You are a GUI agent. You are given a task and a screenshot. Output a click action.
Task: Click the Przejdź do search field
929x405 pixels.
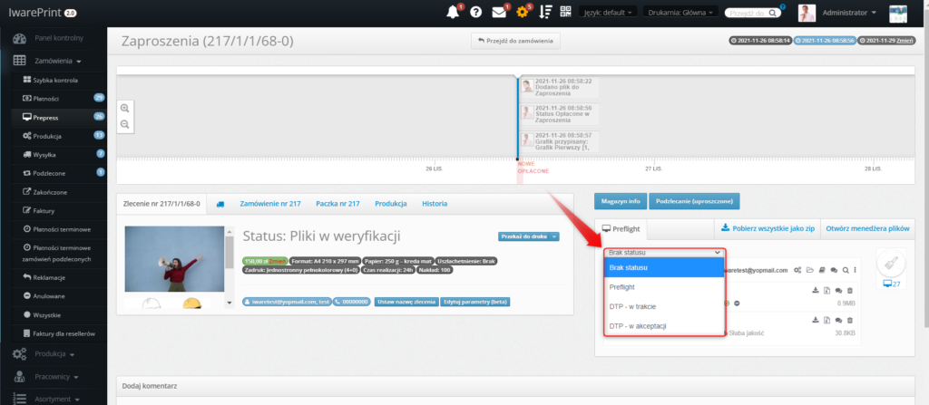[x=754, y=13]
